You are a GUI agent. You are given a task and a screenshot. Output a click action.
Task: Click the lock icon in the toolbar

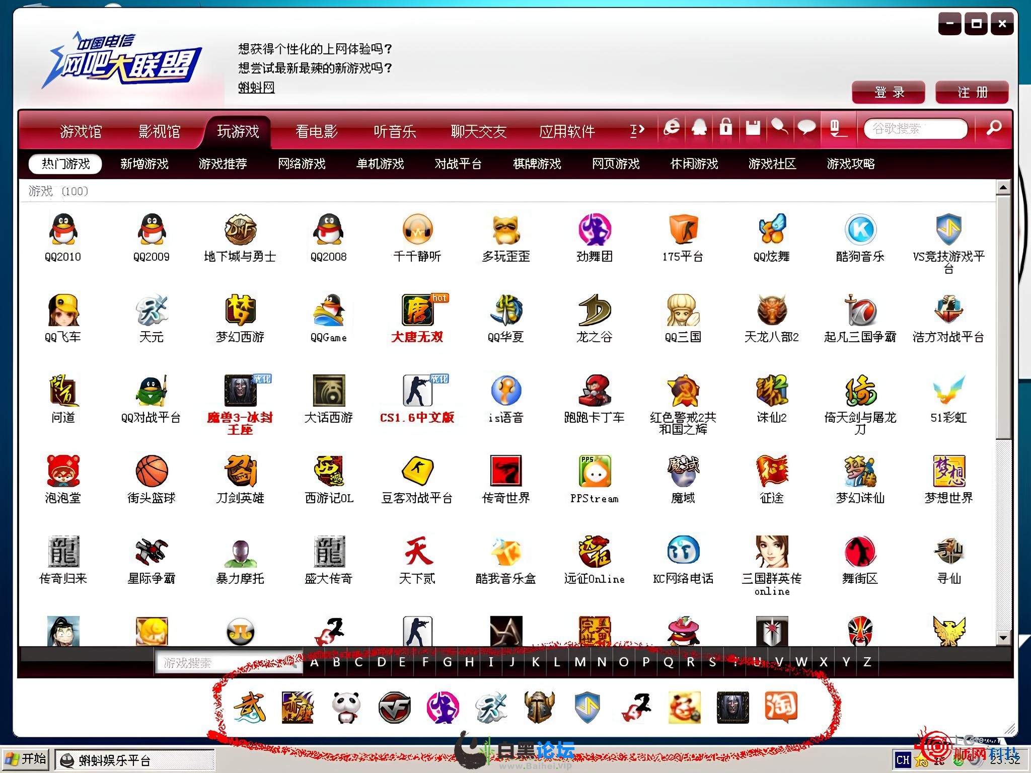pos(725,128)
